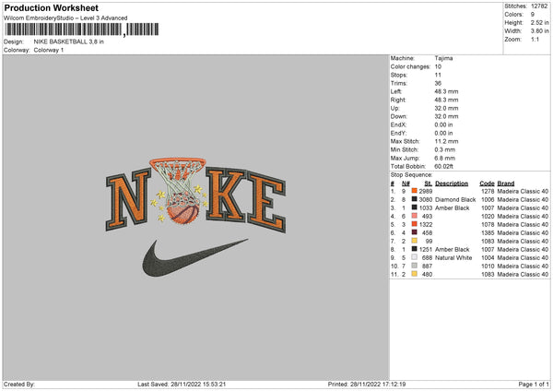Screen dimensions: 553x391
Task: Click the Machine value Tajima
Action: pyautogui.click(x=443, y=58)
